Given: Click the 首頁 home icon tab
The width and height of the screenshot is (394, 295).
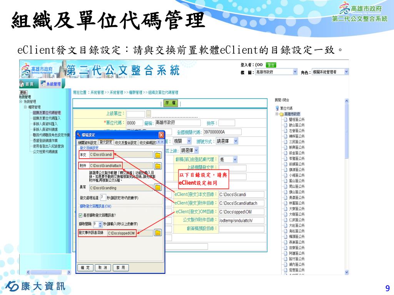Looking at the screenshot, I should coord(29,84).
